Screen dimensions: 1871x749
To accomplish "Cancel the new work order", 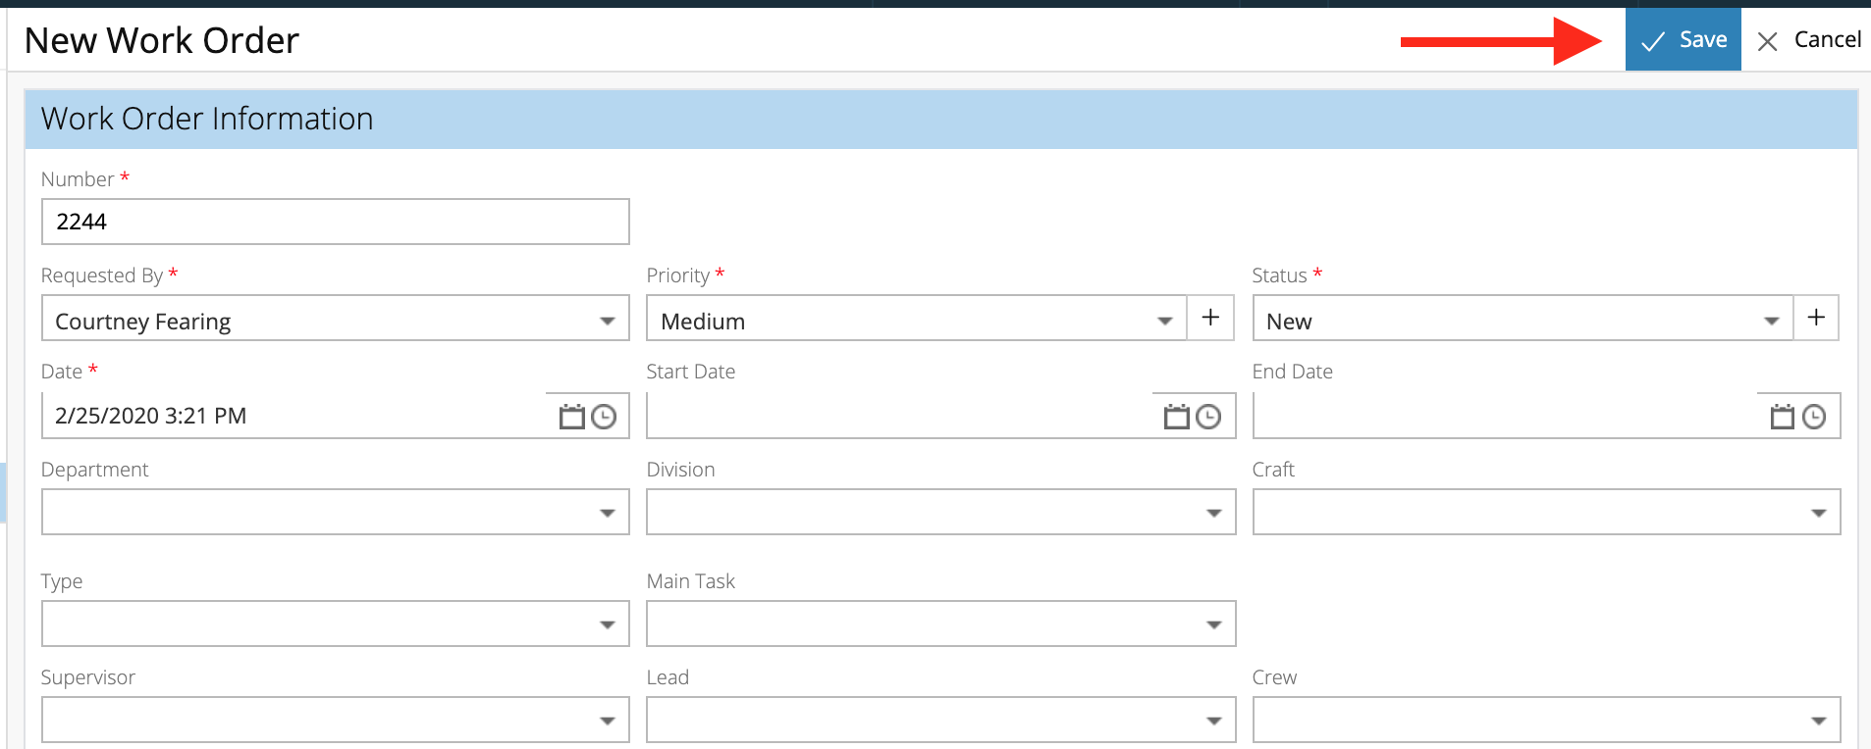I will pyautogui.click(x=1809, y=40).
